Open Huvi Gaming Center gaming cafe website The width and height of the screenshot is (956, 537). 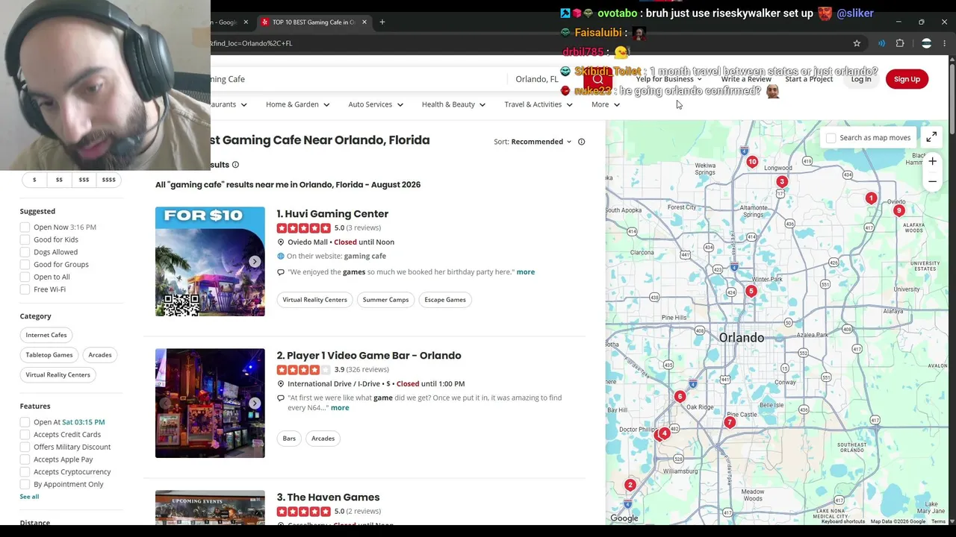pyautogui.click(x=365, y=256)
